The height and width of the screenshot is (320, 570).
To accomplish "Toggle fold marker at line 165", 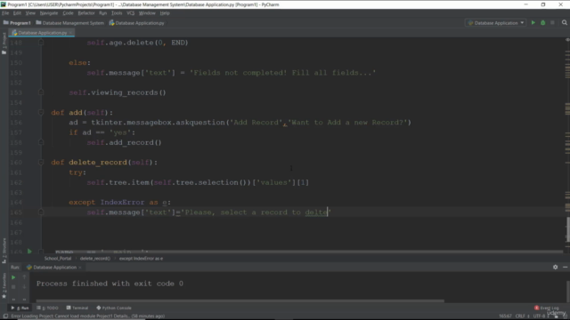I will click(x=41, y=212).
